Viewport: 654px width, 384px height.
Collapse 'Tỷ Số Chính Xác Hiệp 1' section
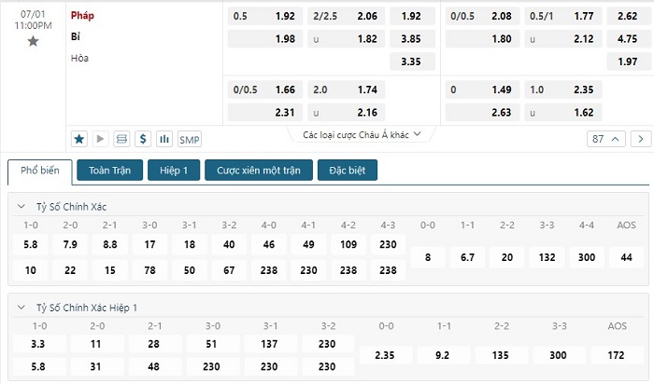[22, 307]
